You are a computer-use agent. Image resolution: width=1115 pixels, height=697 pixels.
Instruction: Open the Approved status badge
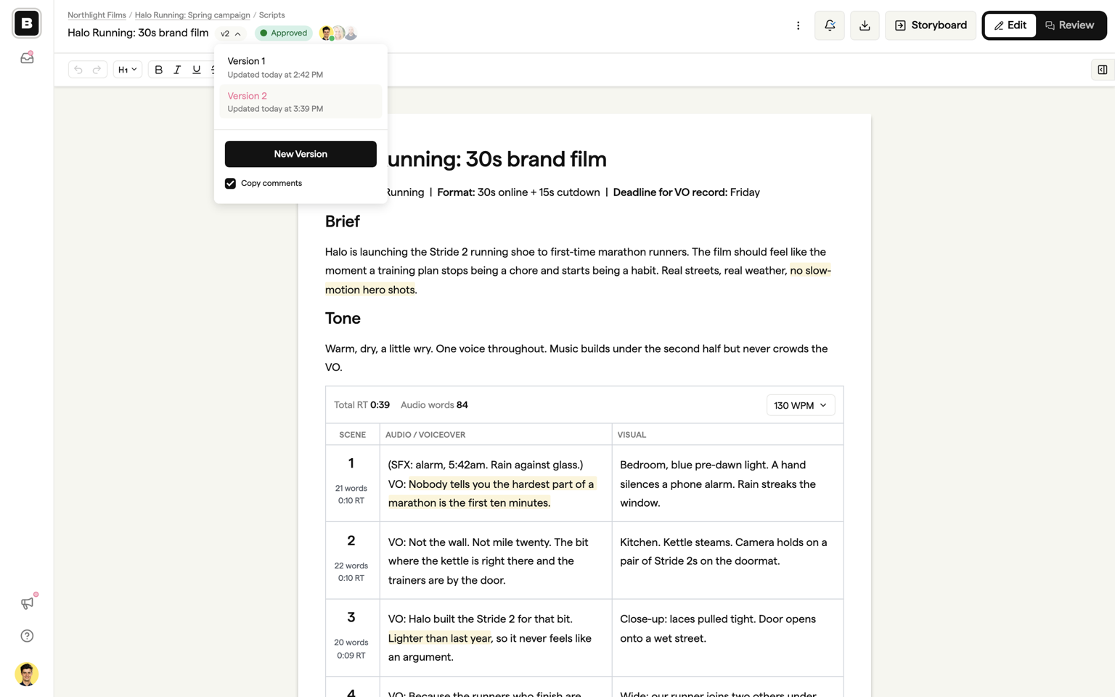pos(283,33)
